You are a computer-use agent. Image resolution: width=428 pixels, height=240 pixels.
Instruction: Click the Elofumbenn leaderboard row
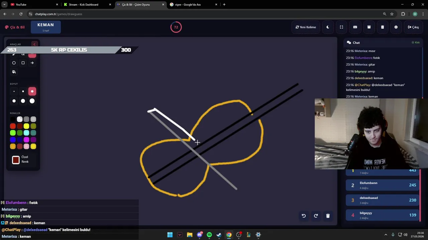click(x=383, y=185)
